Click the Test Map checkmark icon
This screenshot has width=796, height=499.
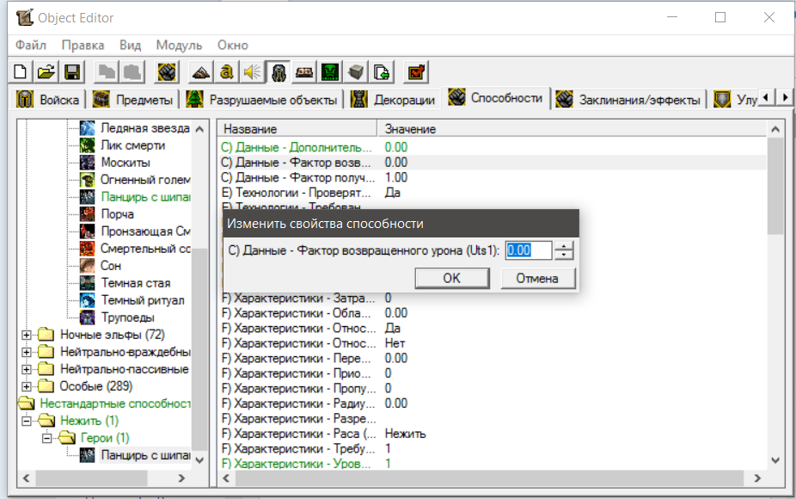coord(416,71)
